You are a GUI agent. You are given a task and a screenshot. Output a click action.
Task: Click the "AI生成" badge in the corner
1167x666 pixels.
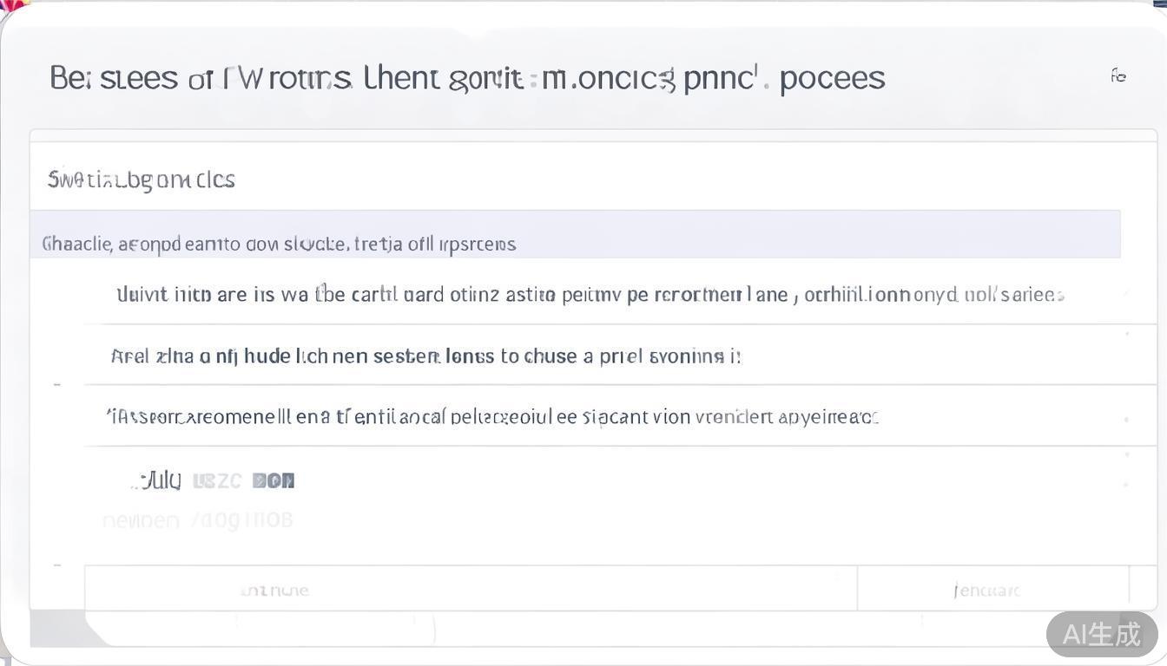[x=1101, y=634]
